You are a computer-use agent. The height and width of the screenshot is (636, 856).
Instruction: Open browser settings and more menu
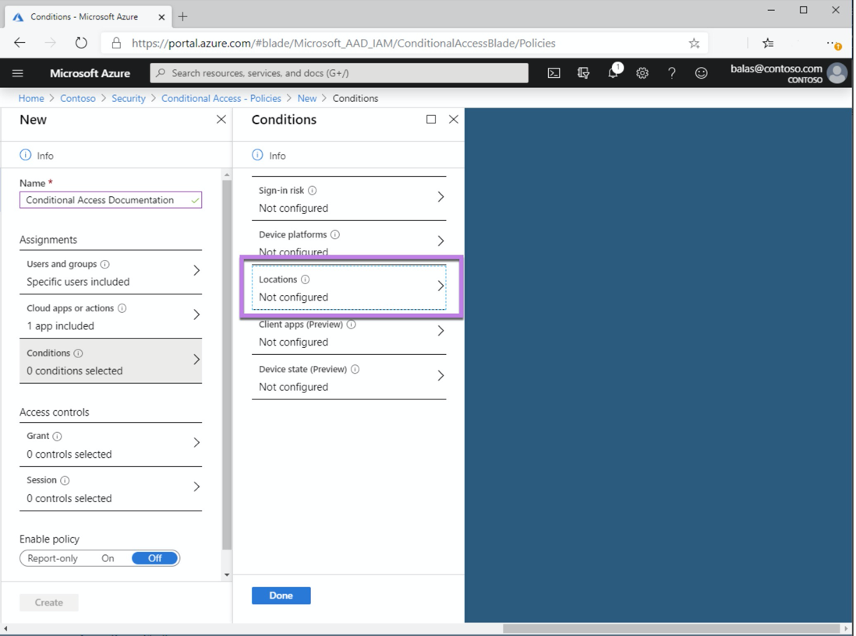[833, 43]
